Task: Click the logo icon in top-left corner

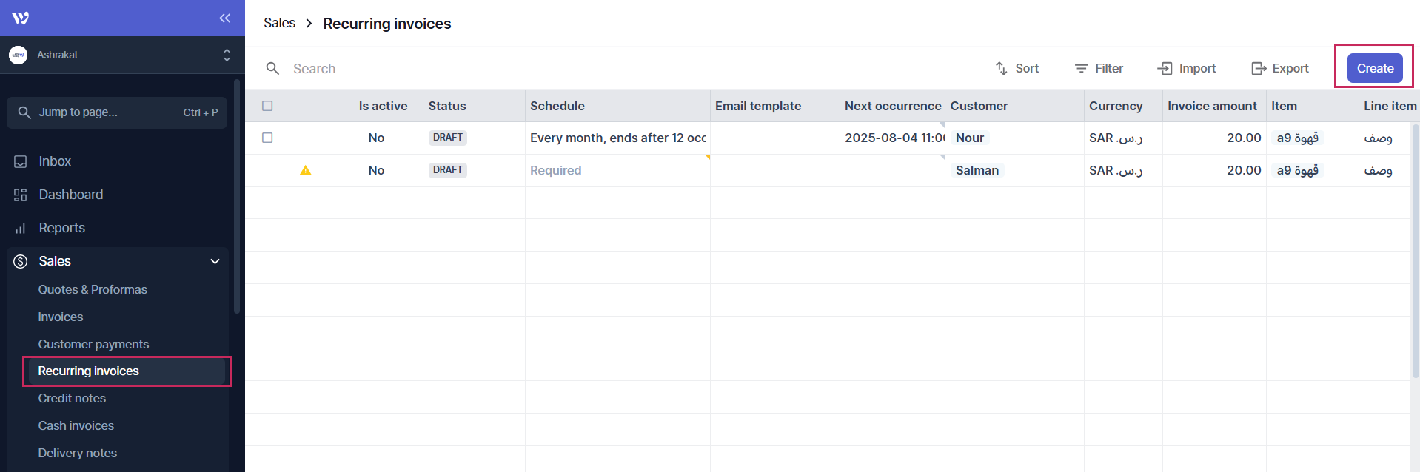Action: pos(21,18)
